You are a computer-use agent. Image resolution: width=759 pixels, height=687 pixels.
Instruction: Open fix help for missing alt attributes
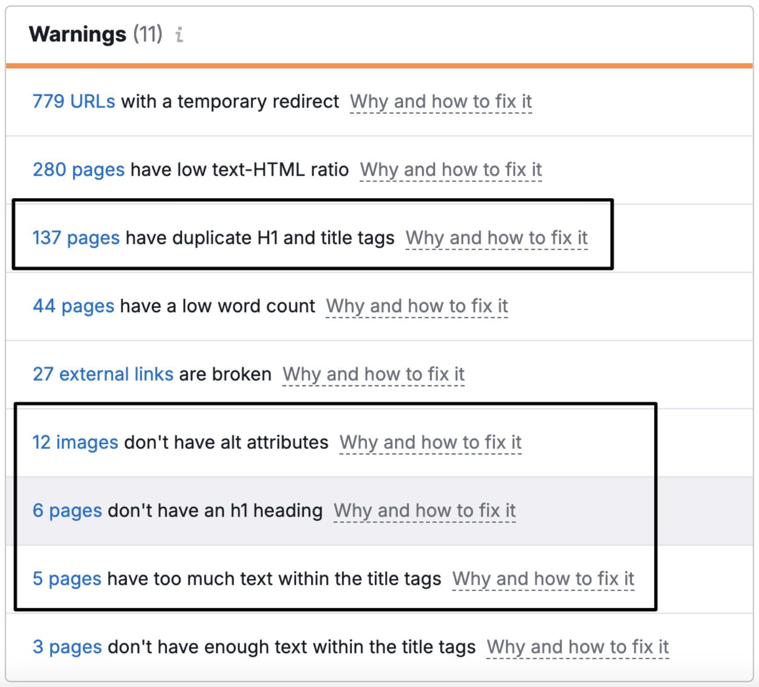point(431,443)
